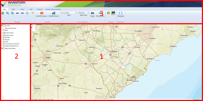The width and height of the screenshot is (203, 101).
Task: Switch to the Reports tab
Action: (40, 9)
